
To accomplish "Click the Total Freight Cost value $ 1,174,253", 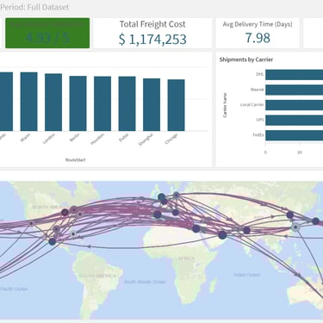I will click(152, 40).
